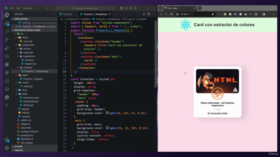Open Chrome profile avatar
The image size is (280, 157).
[269, 14]
